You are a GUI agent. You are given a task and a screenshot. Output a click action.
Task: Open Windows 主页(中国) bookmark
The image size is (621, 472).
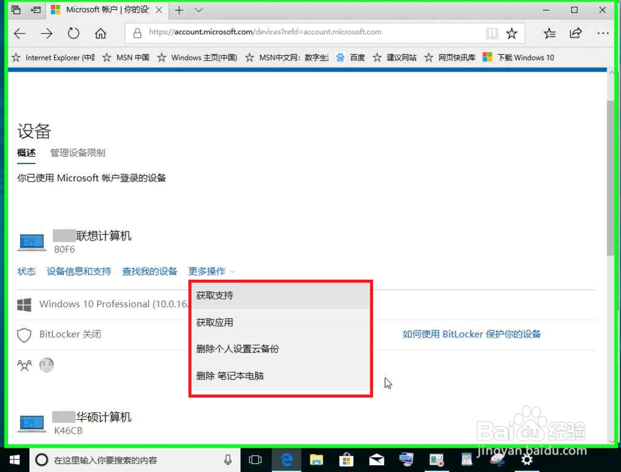click(x=197, y=57)
